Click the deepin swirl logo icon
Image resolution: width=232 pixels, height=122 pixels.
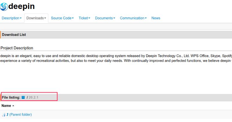tap(4, 6)
